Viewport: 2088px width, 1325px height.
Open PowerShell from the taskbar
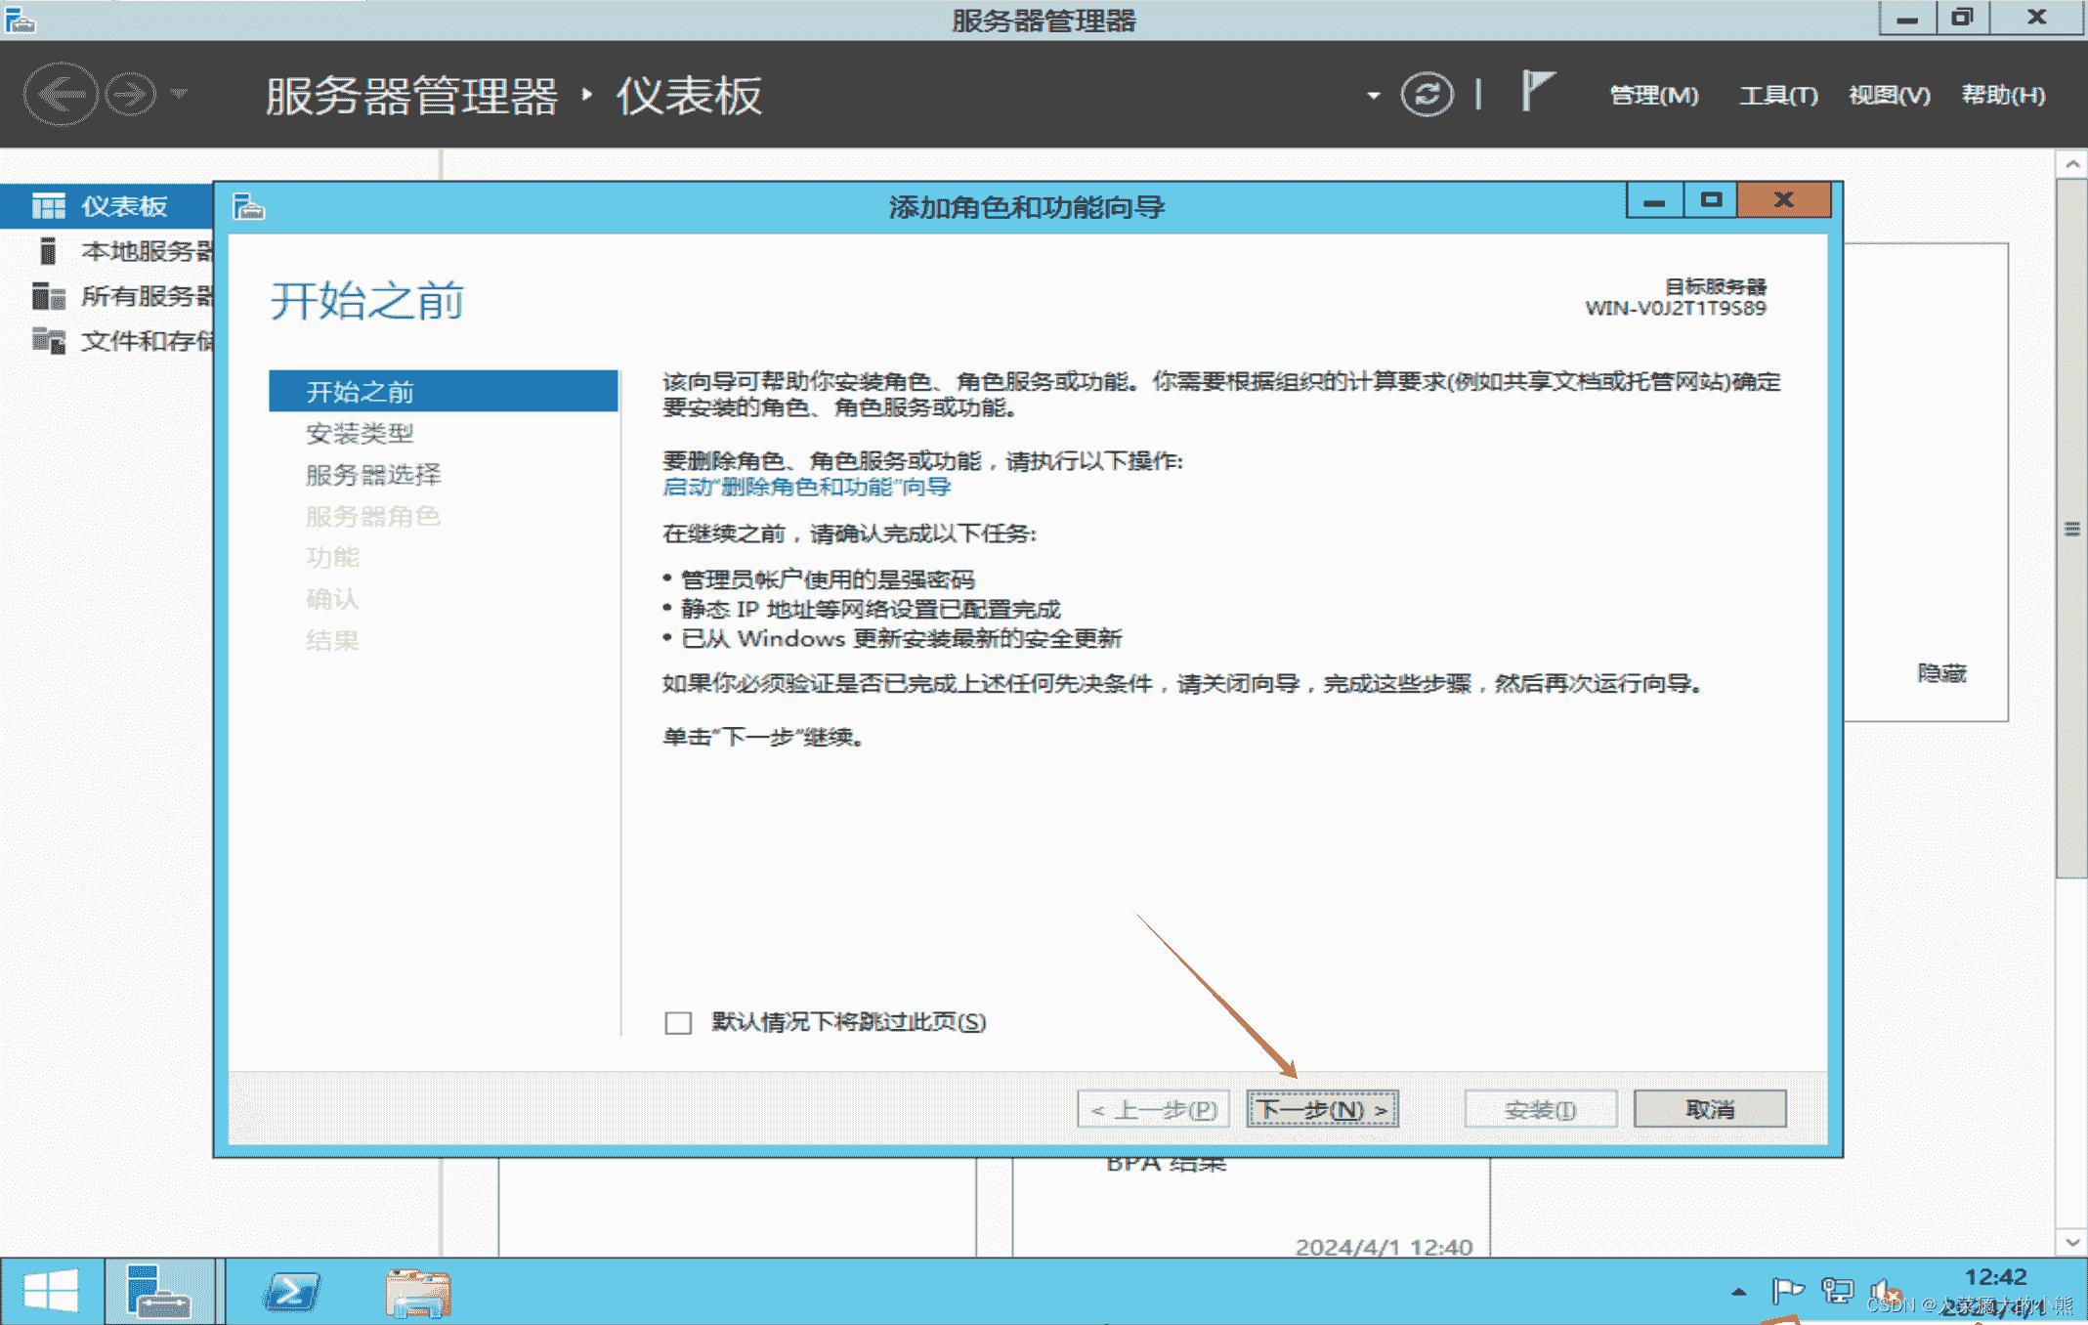point(291,1292)
